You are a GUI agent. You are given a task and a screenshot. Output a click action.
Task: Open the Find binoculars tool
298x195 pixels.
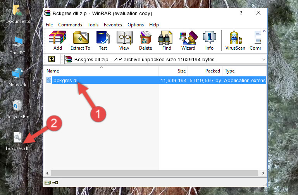(167, 40)
